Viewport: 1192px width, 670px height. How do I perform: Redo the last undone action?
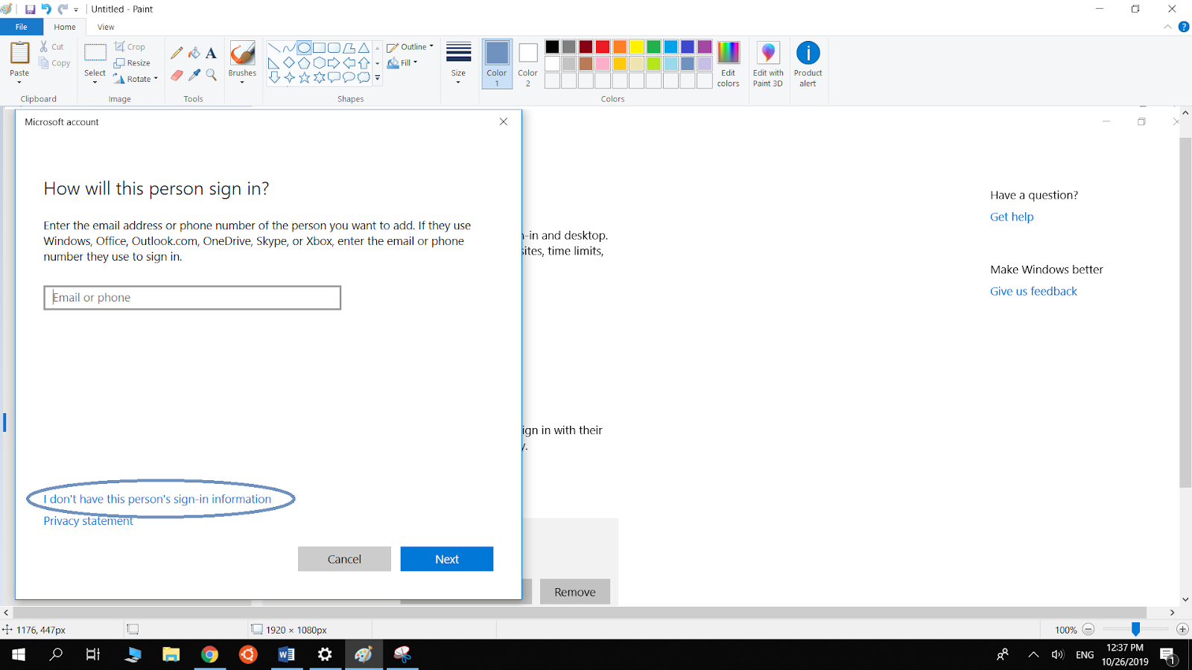[63, 10]
